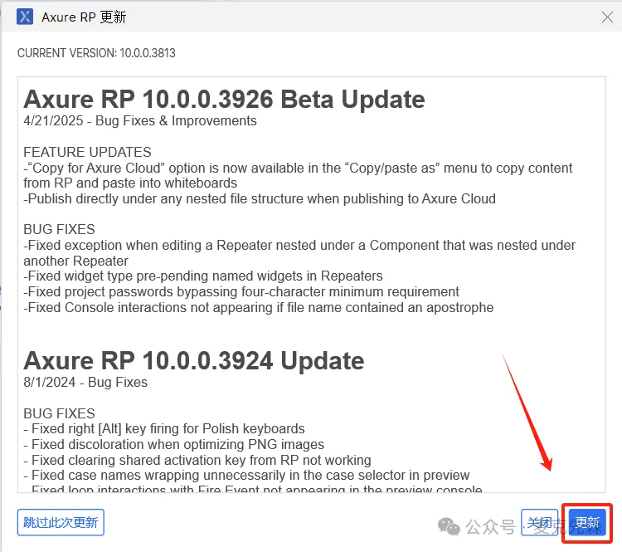Click the 'Axure RP 10.0.0.3924 Update' heading
622x552 pixels.
pos(194,360)
